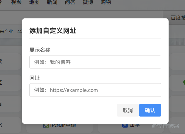Open the 微博 tab

pos(88,2)
